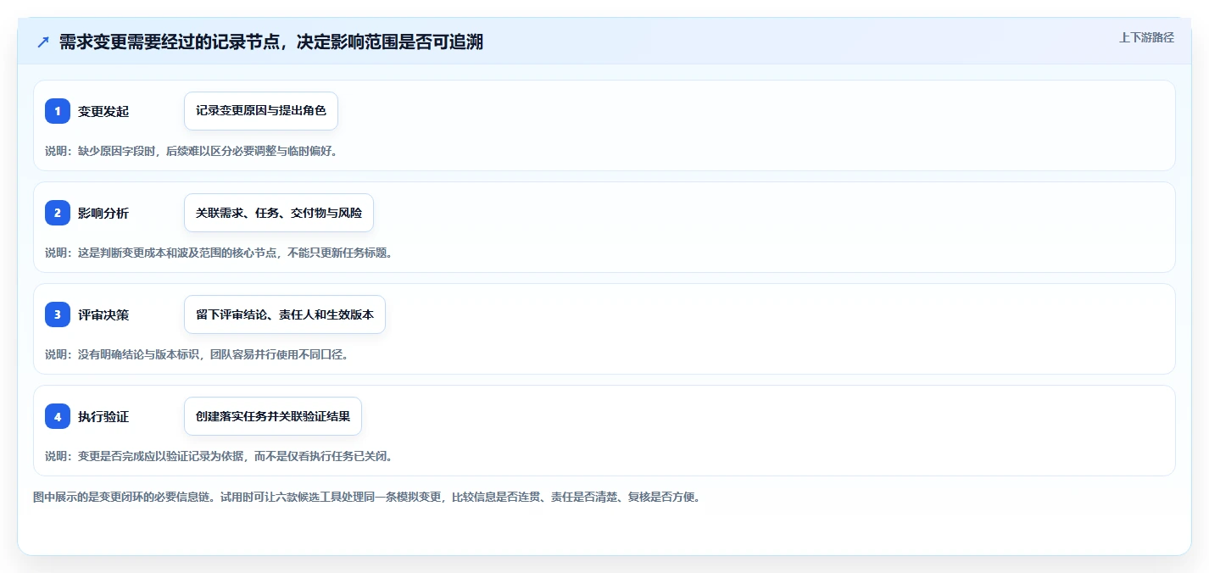Select the 变更发起 step label
Viewport: 1209px width, 573px height.
coord(103,112)
